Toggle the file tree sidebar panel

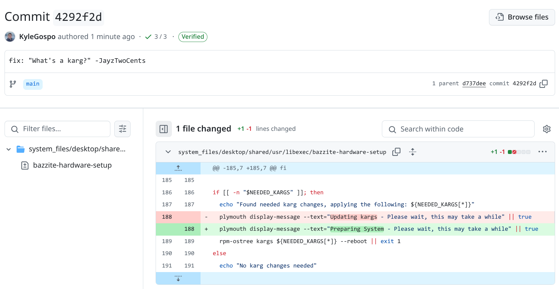point(164,129)
